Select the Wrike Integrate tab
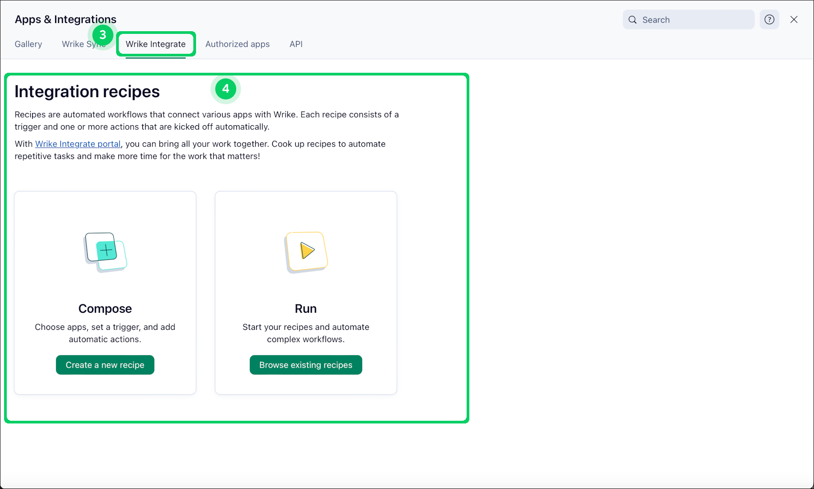 155,44
